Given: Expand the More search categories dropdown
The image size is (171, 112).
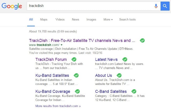Looking at the screenshot, I should 108,19.
